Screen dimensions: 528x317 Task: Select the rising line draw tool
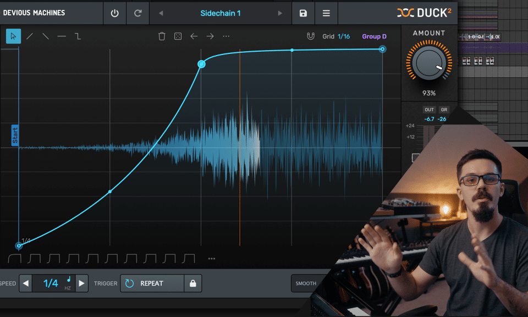(30, 36)
